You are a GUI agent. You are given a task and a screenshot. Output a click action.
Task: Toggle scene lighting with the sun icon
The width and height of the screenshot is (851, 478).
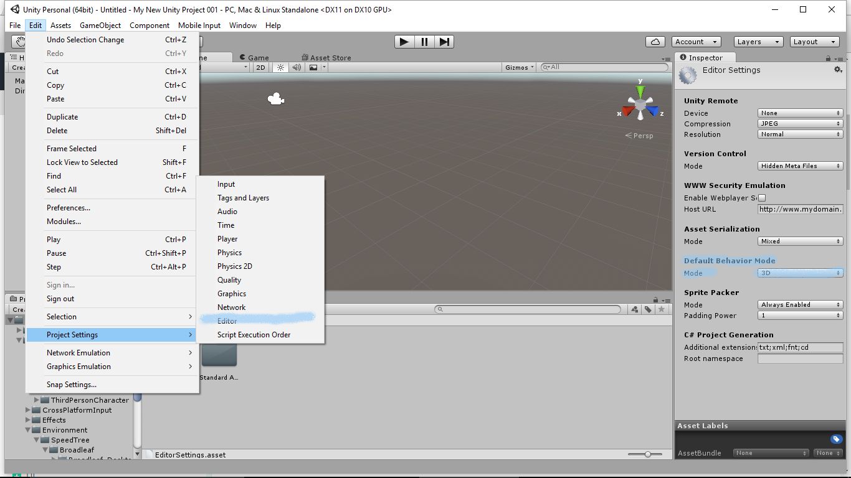click(x=280, y=67)
